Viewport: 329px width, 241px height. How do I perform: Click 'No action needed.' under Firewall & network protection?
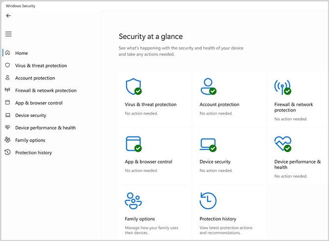click(291, 119)
